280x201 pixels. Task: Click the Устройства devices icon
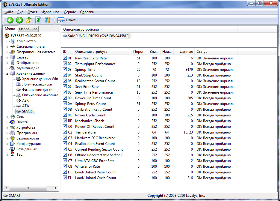click(x=13, y=127)
